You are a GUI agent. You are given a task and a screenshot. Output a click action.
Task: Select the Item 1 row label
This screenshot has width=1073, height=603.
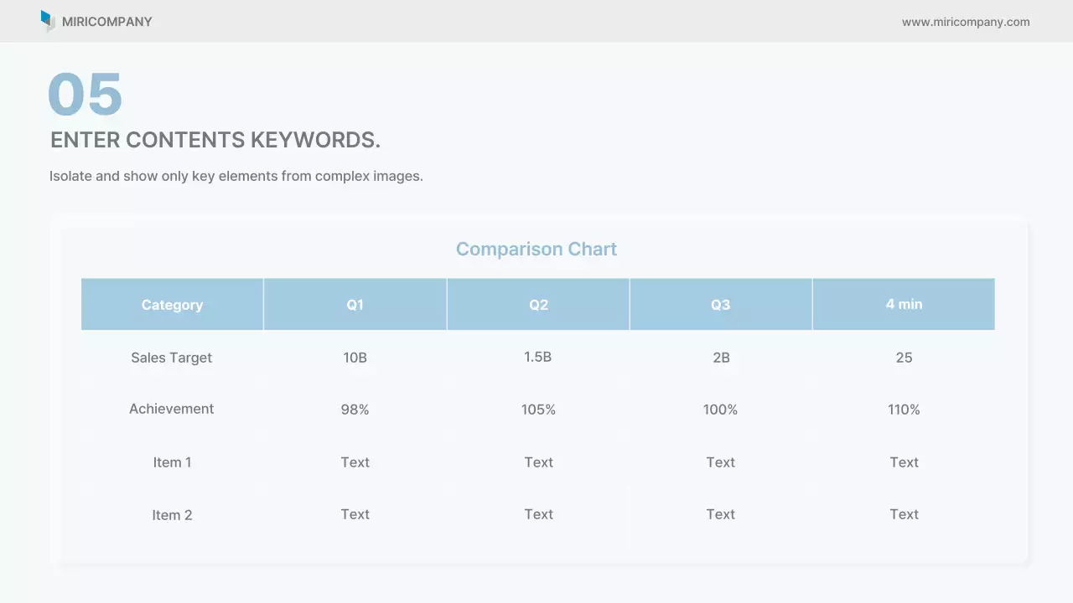coord(172,462)
